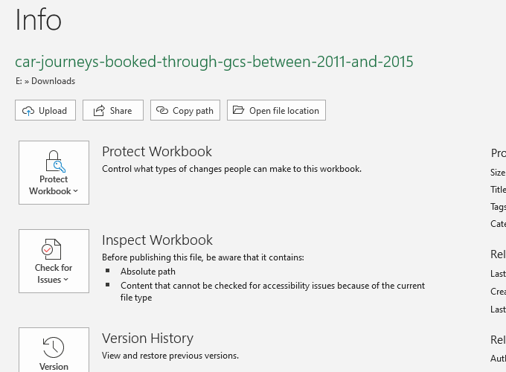Image resolution: width=506 pixels, height=372 pixels.
Task: Expand the Protect Workbook dropdown arrow
Action: click(x=76, y=191)
